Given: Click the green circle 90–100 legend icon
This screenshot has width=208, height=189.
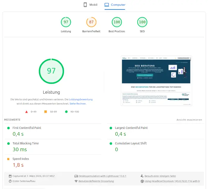Looking at the screenshot, I should (66, 112).
